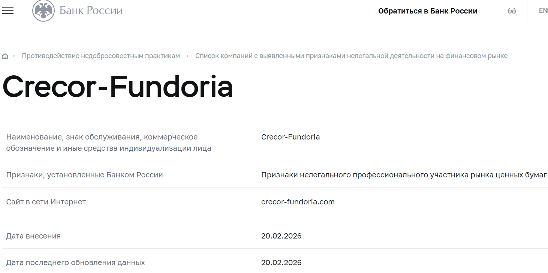Open the main navigation hamburger menu
This screenshot has width=548, height=273.
[8, 10]
